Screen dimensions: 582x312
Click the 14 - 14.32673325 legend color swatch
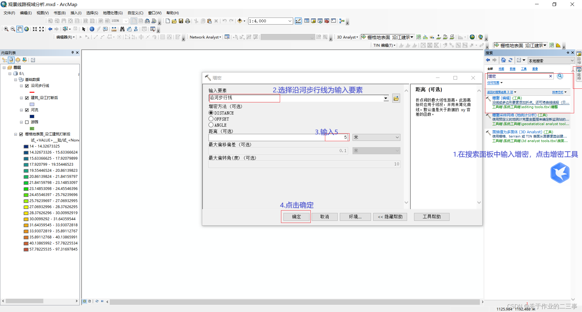[26, 146]
